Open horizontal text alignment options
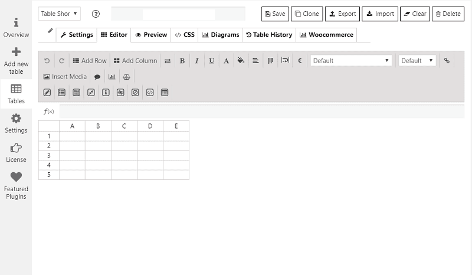The height and width of the screenshot is (275, 472). [255, 61]
